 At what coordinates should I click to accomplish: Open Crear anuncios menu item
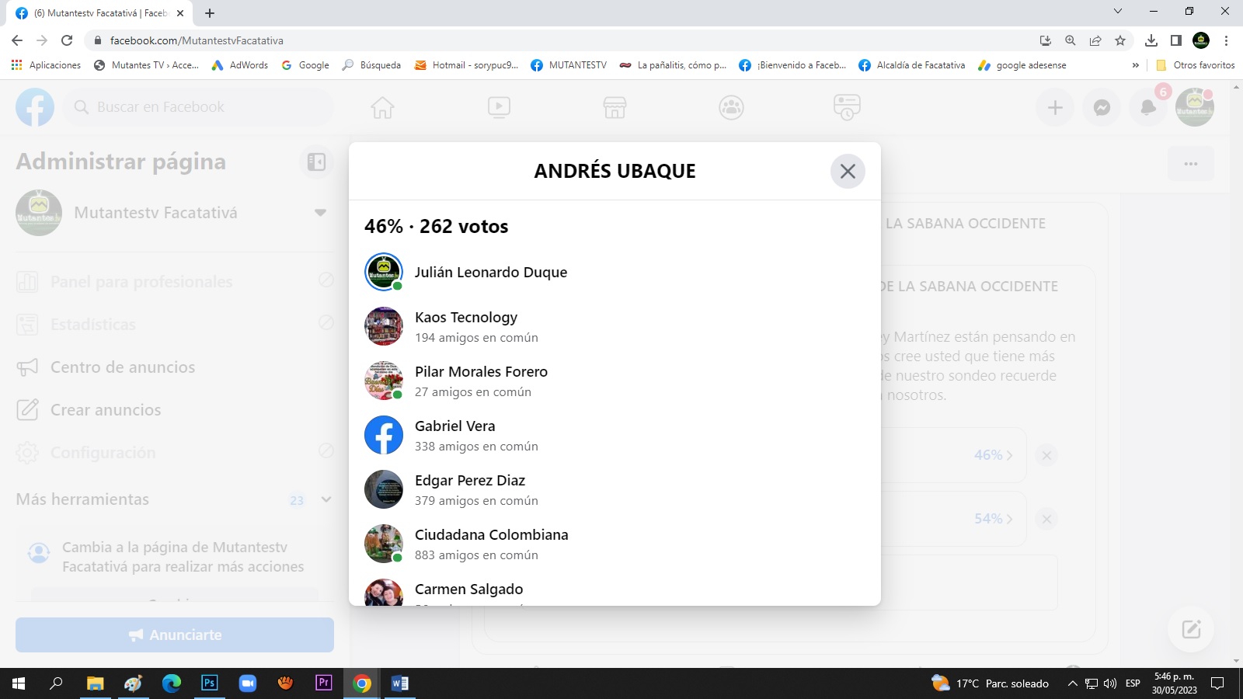tap(106, 410)
